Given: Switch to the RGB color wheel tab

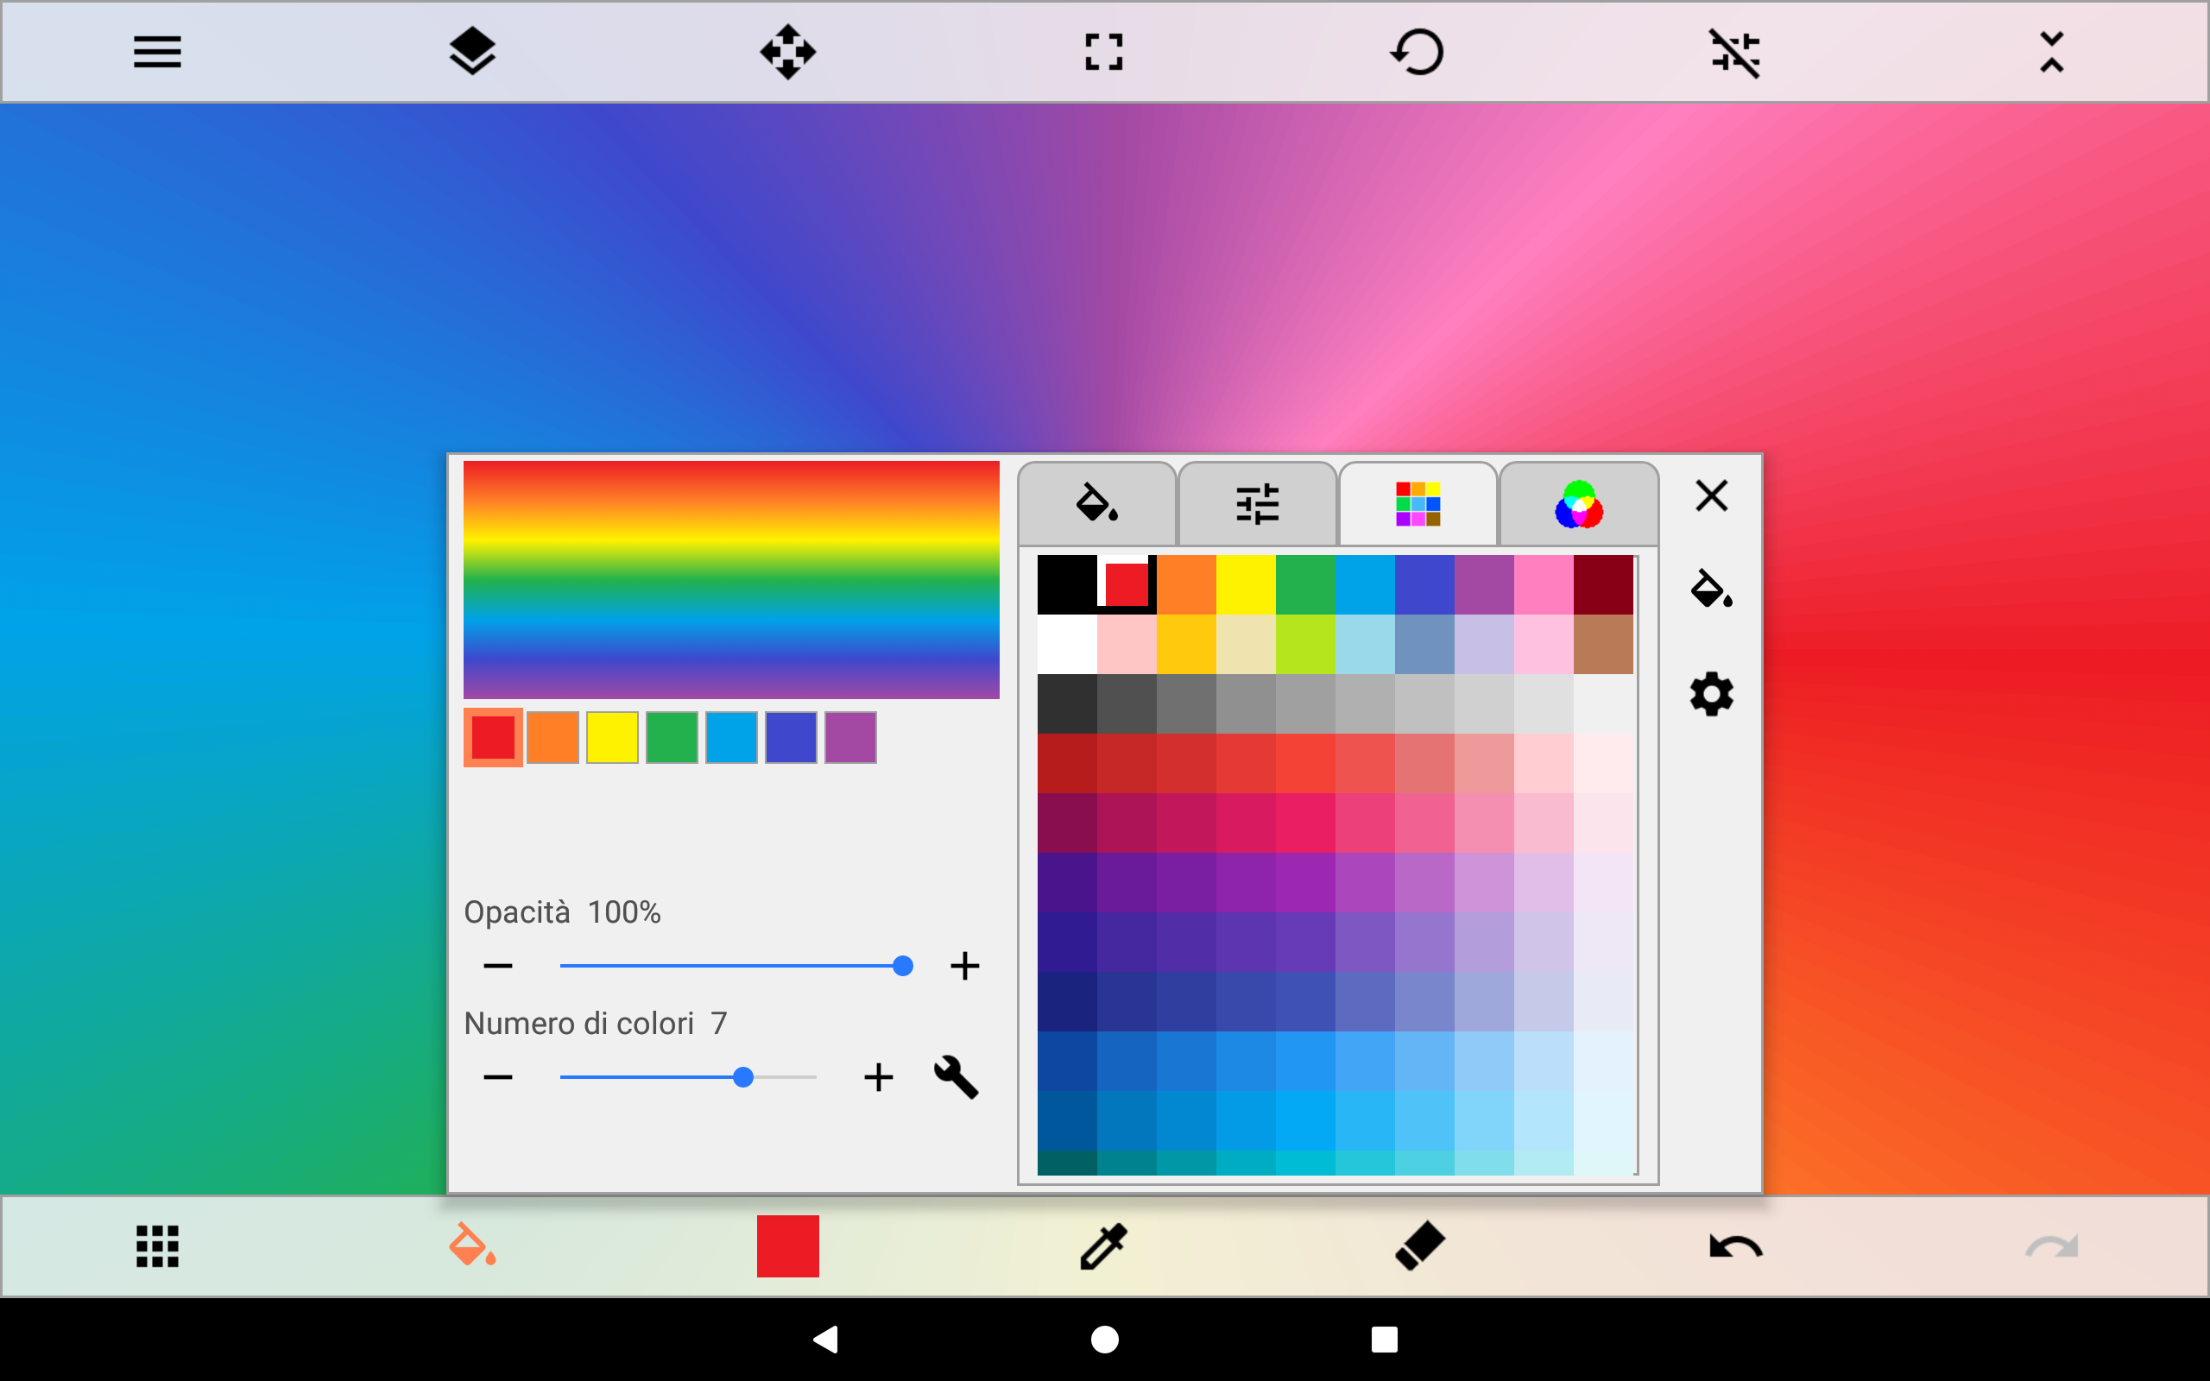Looking at the screenshot, I should [x=1578, y=504].
